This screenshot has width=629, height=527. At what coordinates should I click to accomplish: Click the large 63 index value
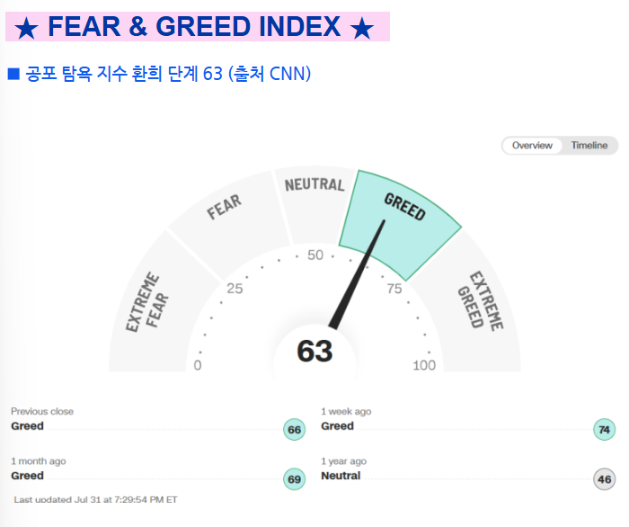tap(314, 352)
